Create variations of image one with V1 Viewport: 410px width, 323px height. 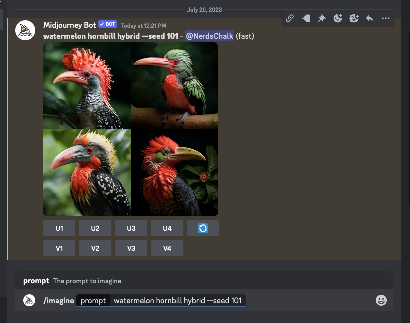coord(59,248)
